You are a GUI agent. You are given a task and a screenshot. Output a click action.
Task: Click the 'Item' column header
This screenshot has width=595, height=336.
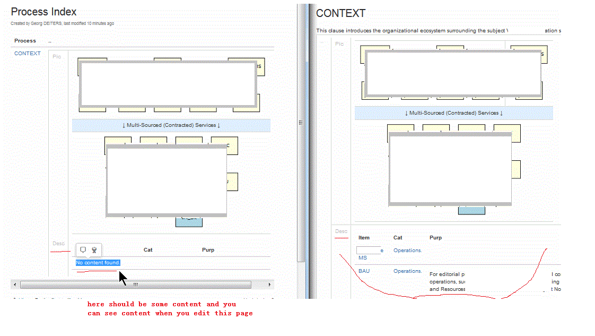click(x=364, y=238)
